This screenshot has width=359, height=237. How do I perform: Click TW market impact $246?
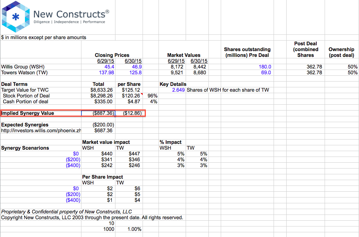click(134, 165)
